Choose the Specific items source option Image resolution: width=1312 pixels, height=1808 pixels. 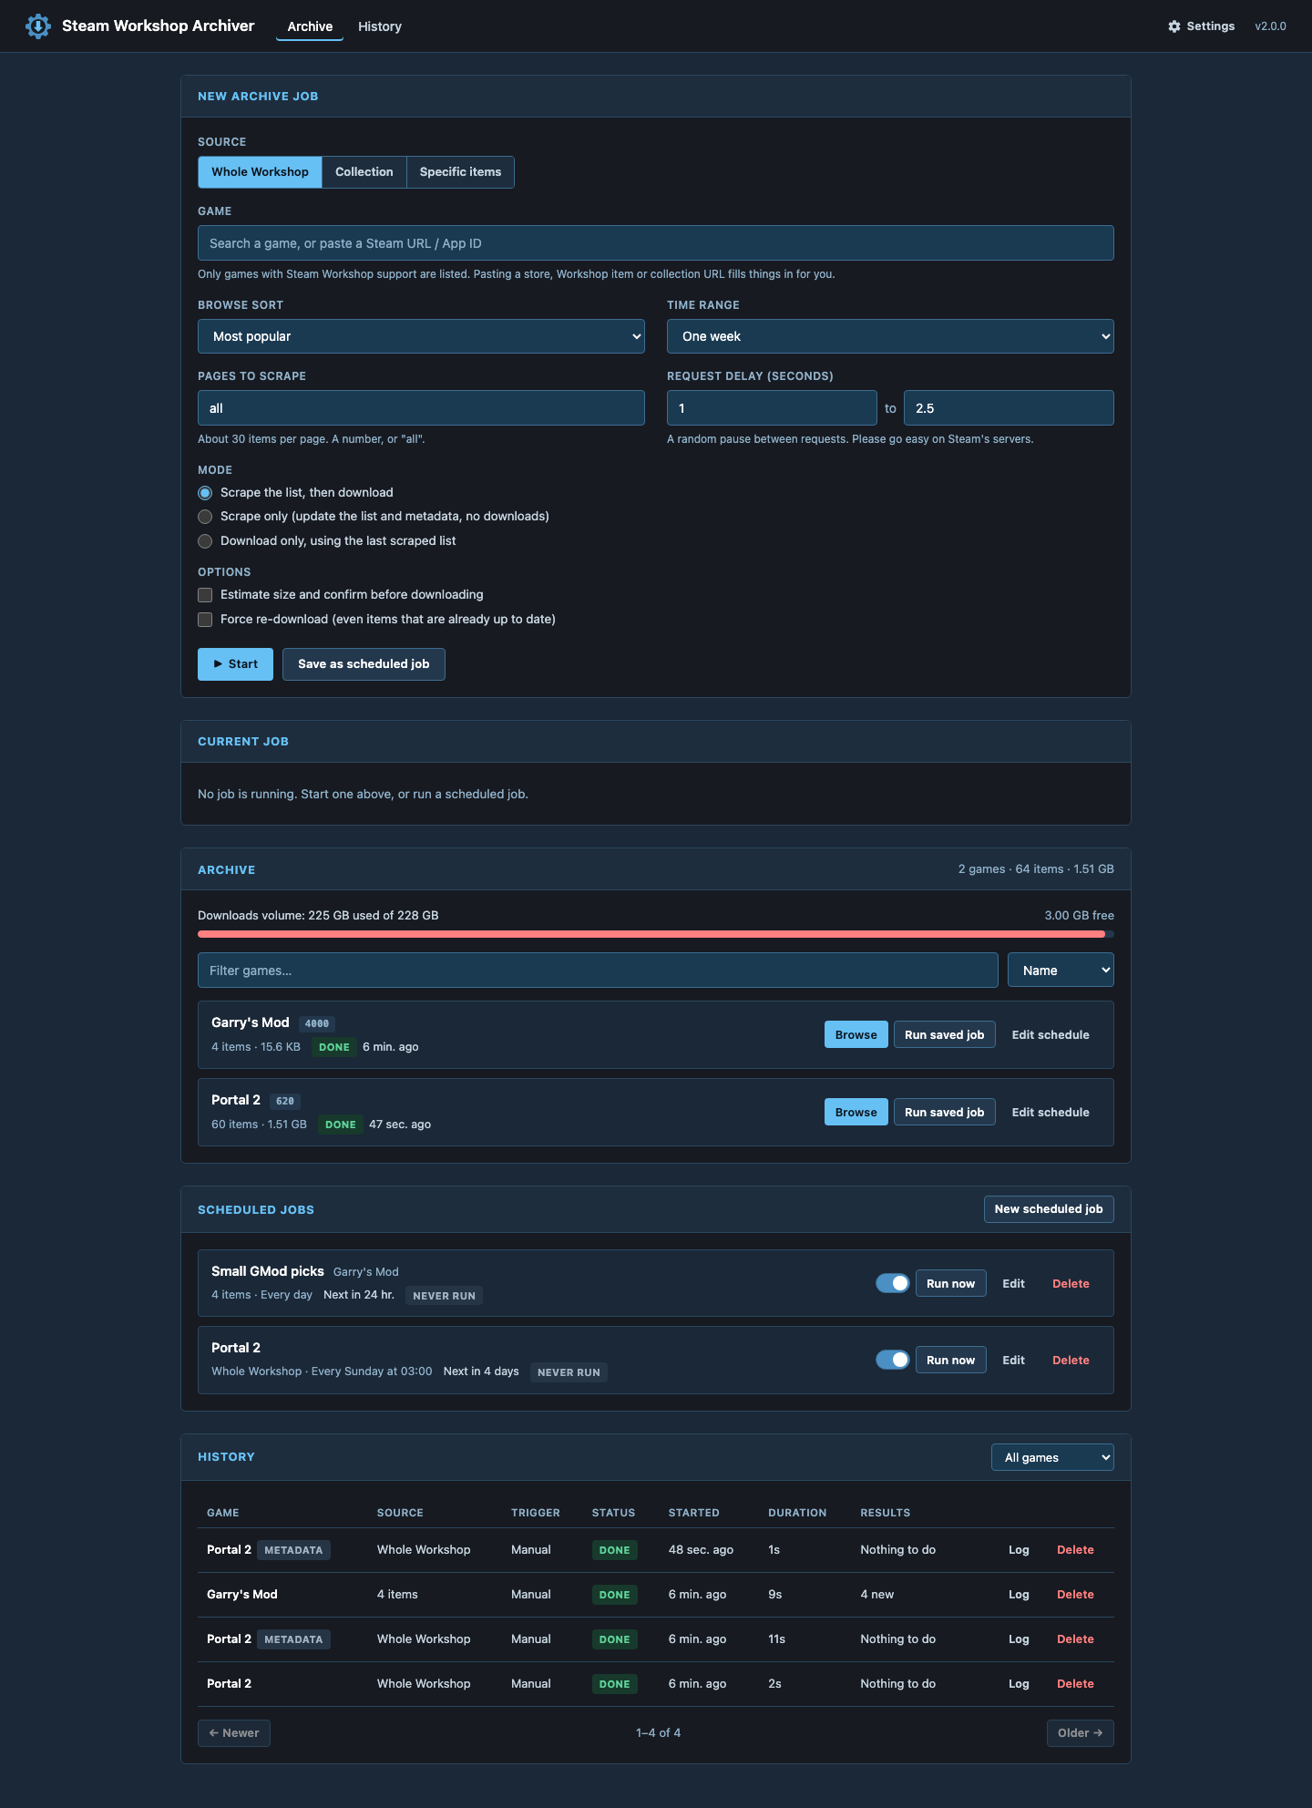460,172
